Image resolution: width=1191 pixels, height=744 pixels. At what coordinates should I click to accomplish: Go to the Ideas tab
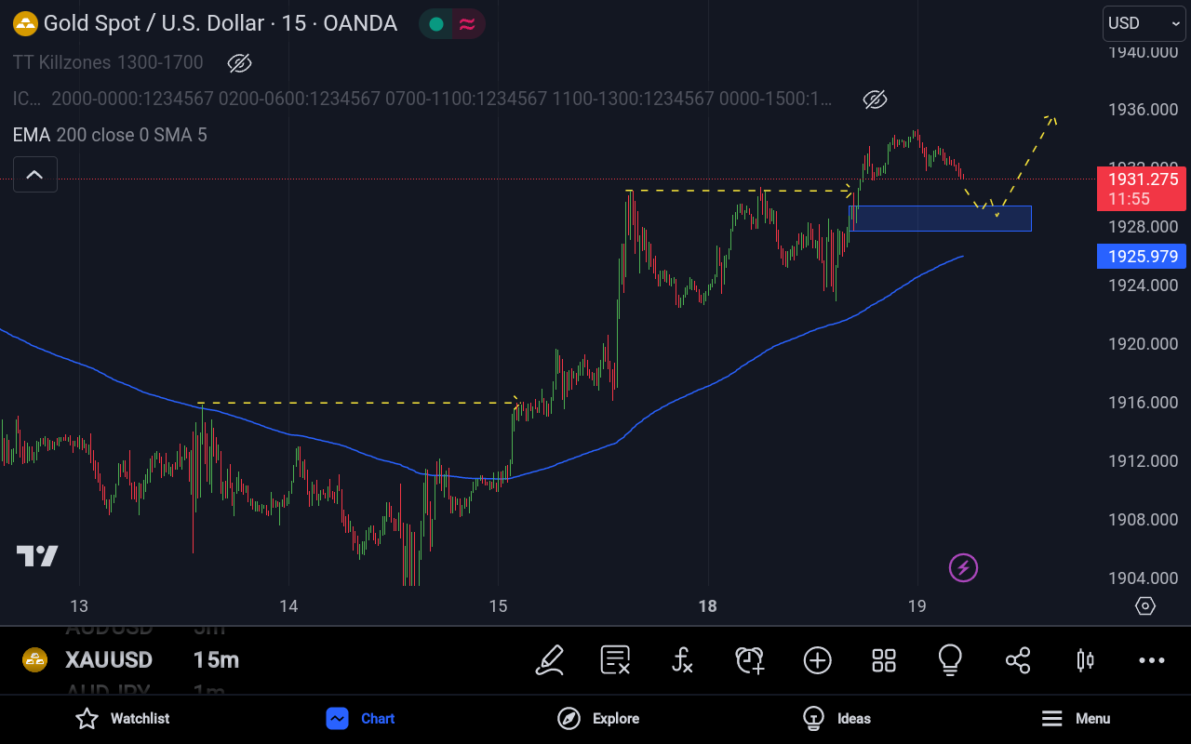click(836, 718)
